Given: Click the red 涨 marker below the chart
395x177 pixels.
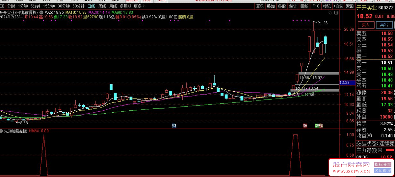Looking at the screenshot, I should point(305,125).
